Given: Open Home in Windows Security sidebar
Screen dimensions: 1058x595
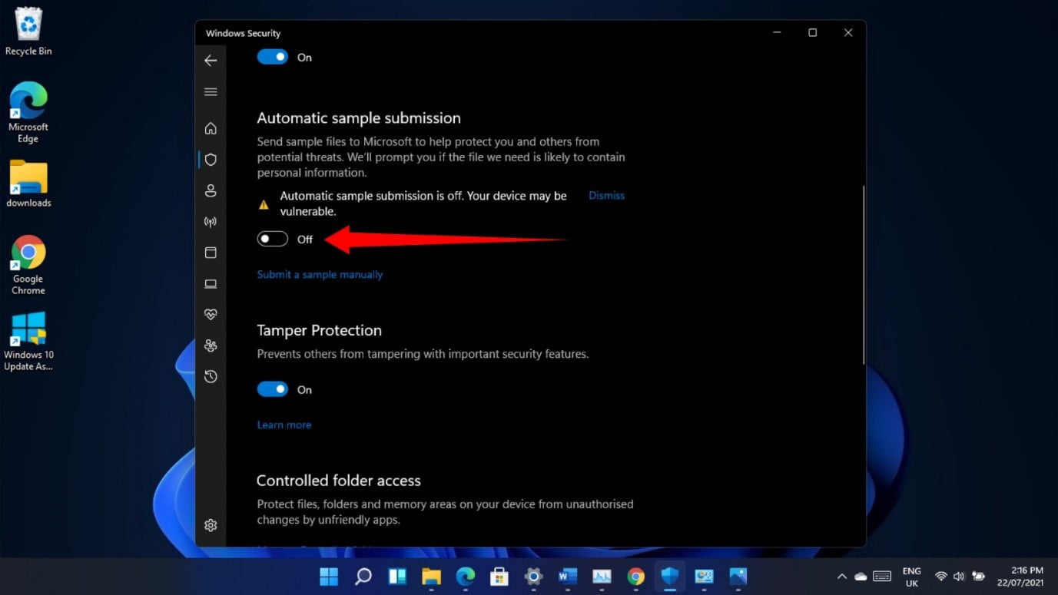Looking at the screenshot, I should click(x=211, y=128).
